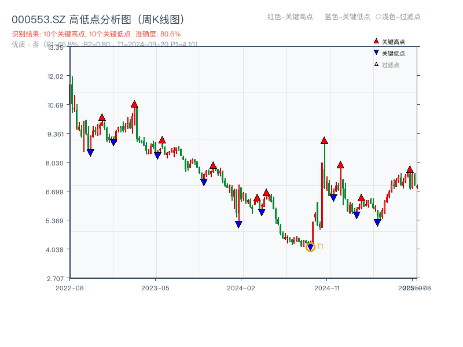463x347 pixels.
Task: Click the orange T1 text label
Action: (x=320, y=247)
